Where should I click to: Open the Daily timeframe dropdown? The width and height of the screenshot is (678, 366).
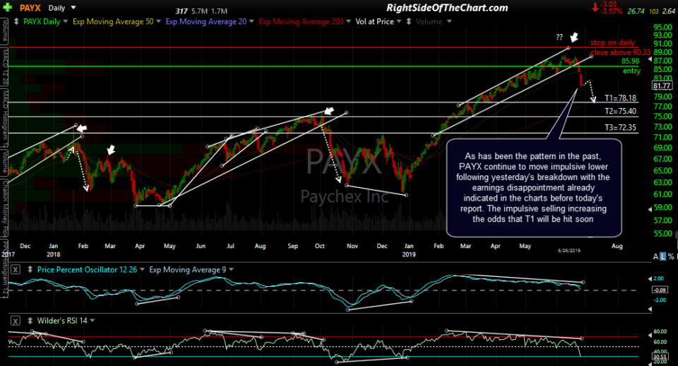point(73,8)
